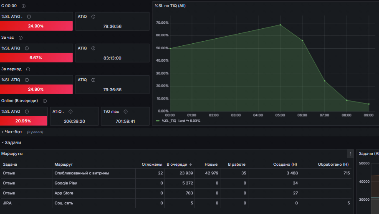The height and width of the screenshot is (214, 379).
Task: Open ATiQ info icon in За период section
Action: (93, 80)
